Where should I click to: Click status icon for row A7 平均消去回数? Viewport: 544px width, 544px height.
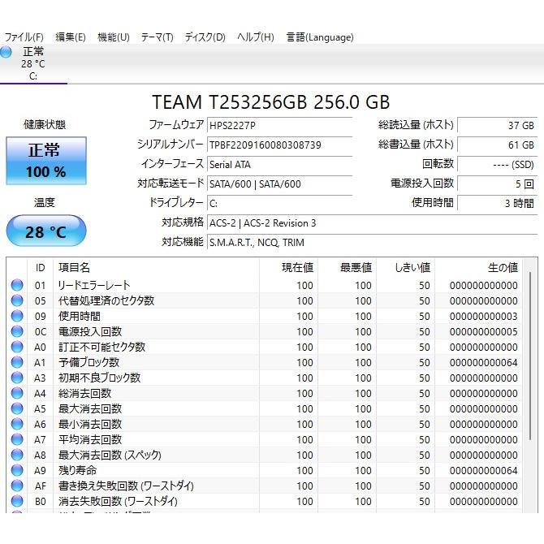coord(17,439)
